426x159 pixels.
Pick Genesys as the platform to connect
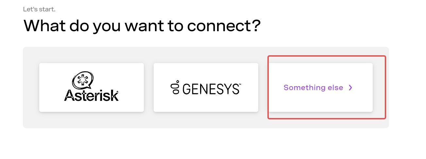206,87
